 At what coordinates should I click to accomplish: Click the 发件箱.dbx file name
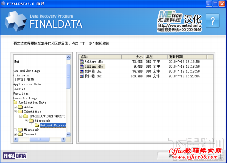click(93, 71)
